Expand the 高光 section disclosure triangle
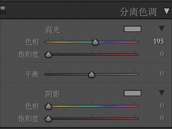 tap(162, 29)
